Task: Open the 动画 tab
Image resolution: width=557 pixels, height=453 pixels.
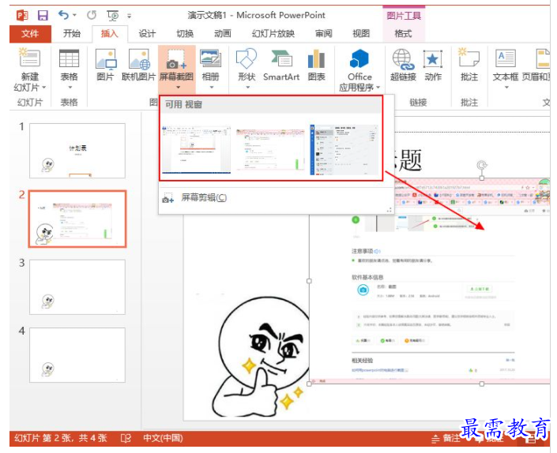Action: pos(223,34)
